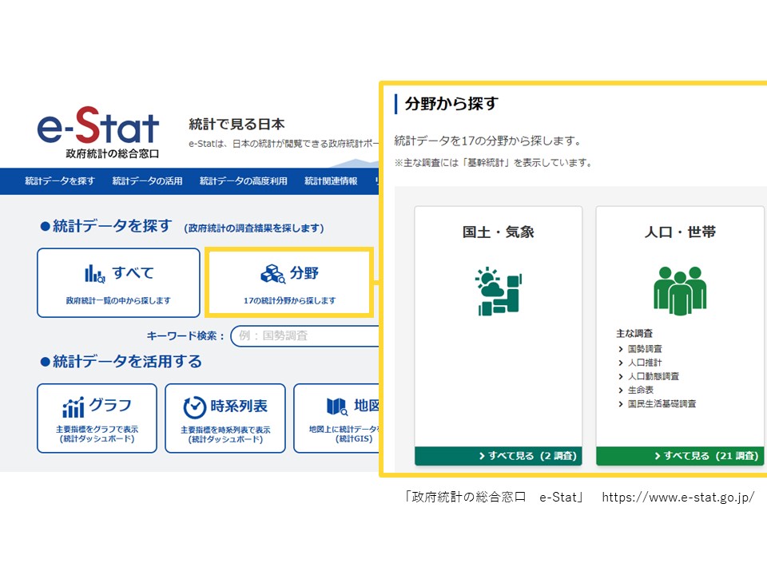Open the 人口・世帯 category card
Image resolution: width=767 pixels, height=575 pixels.
point(680,335)
